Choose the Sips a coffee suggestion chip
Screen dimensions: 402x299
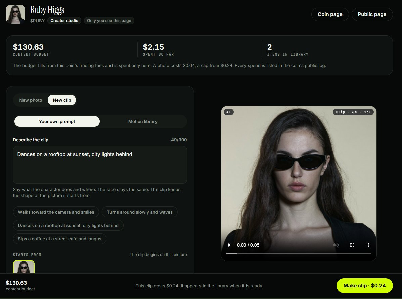click(60, 239)
